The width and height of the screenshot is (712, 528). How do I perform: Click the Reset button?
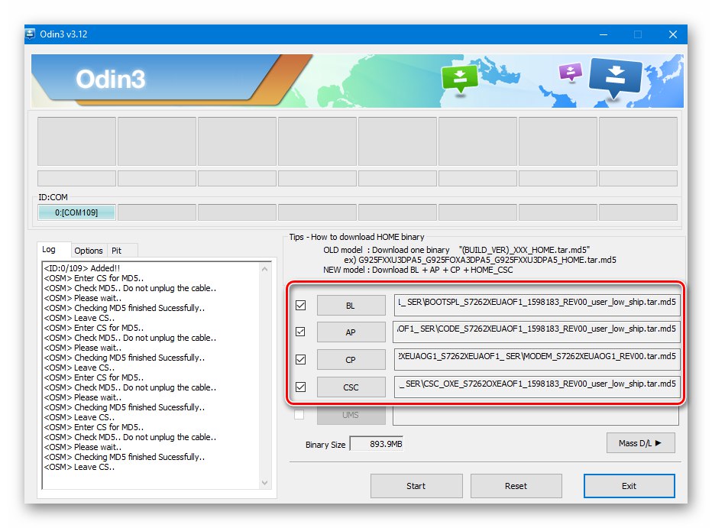tap(516, 486)
